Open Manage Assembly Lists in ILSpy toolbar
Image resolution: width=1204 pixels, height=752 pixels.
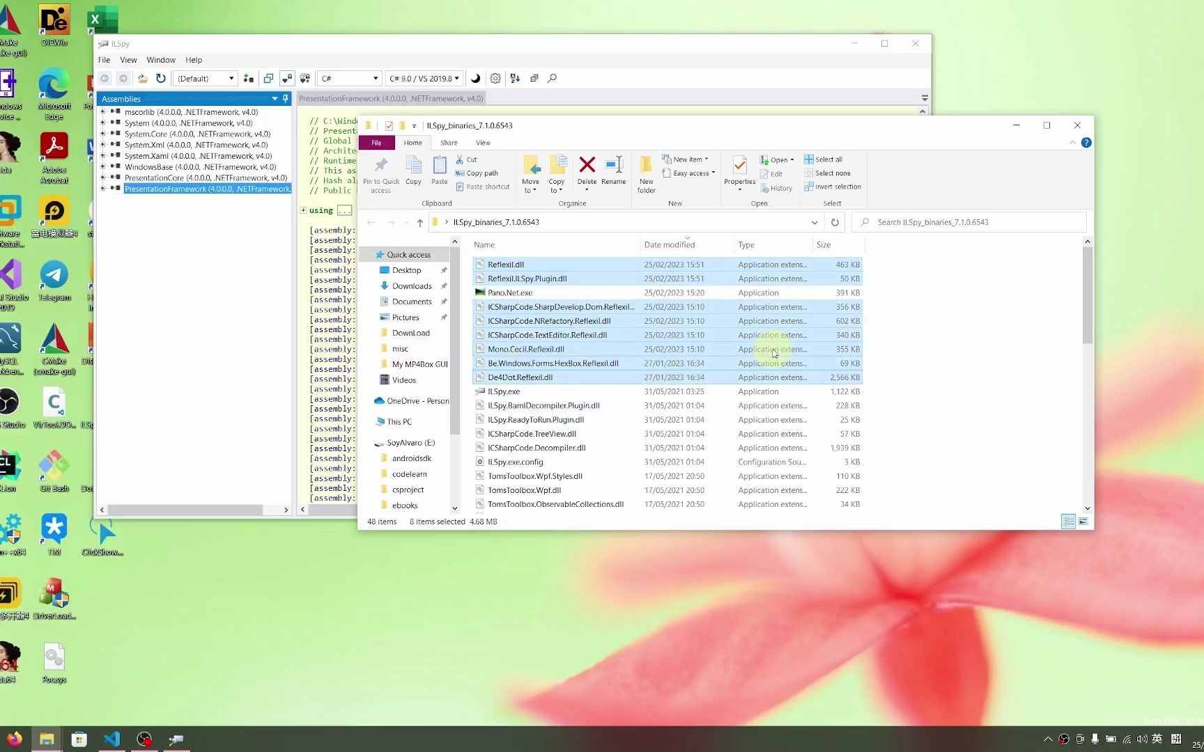click(x=249, y=79)
